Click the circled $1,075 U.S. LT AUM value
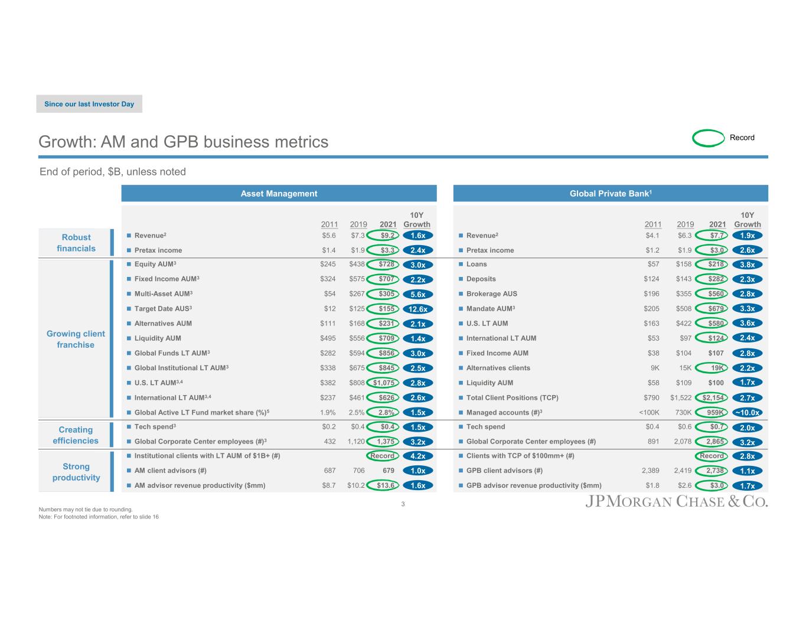Image resolution: width=806 pixels, height=623 pixels. pyautogui.click(x=384, y=383)
